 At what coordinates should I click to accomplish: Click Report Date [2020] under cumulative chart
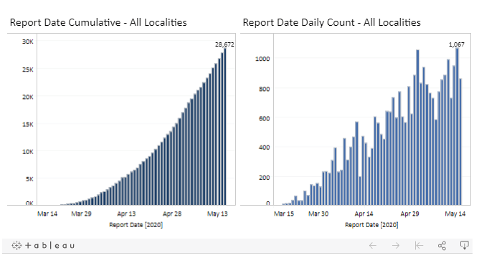(136, 225)
